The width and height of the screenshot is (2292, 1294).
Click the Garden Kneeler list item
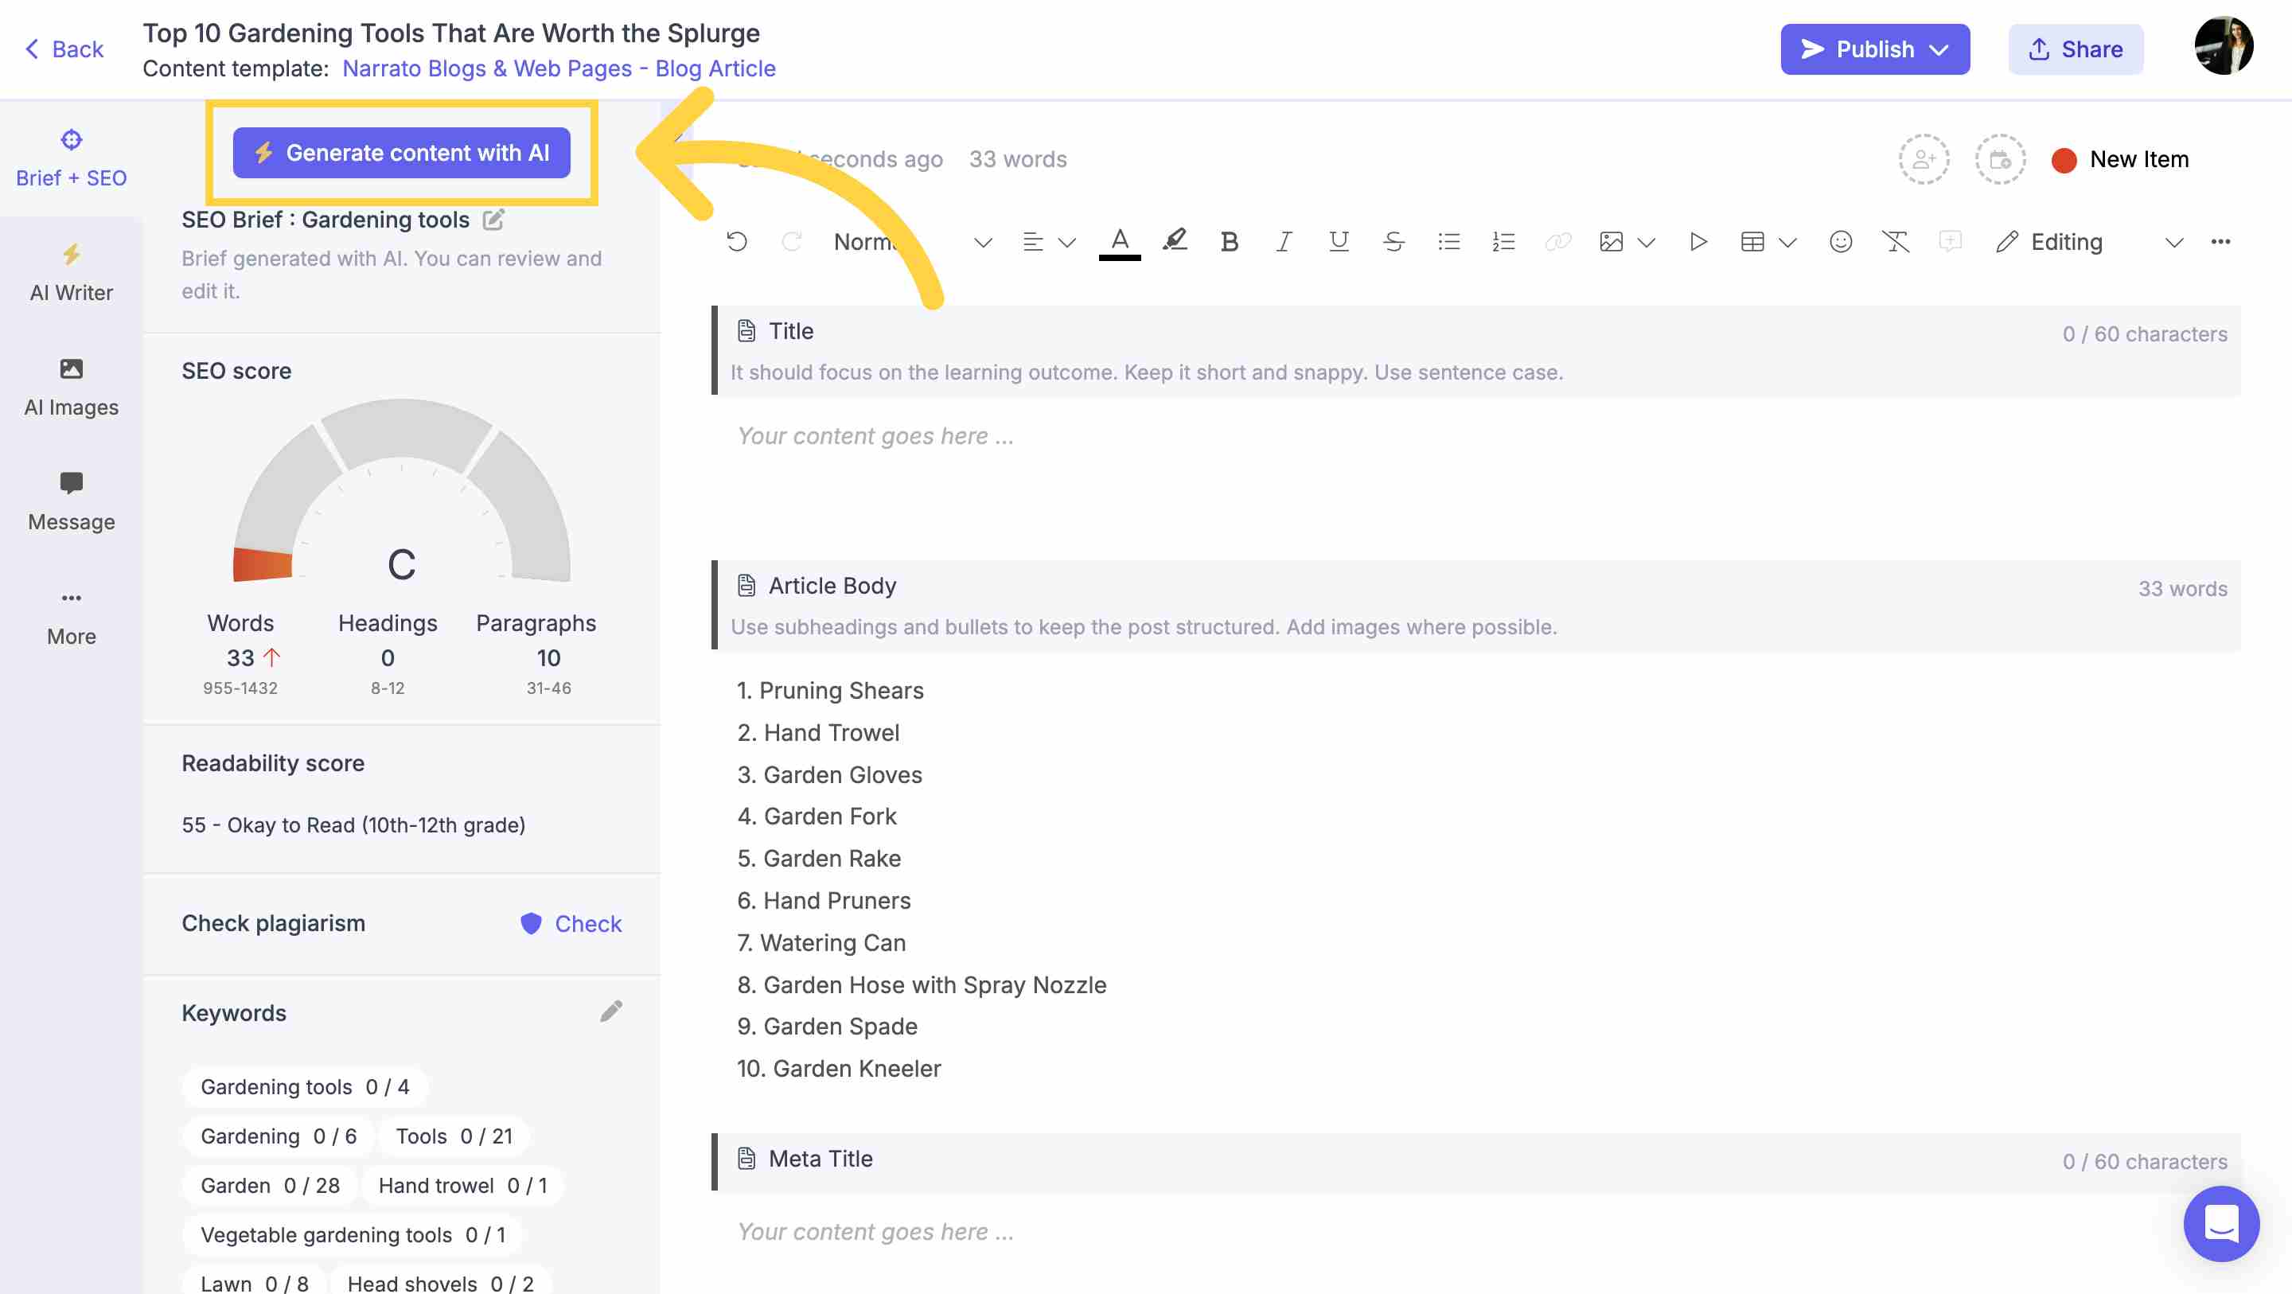pyautogui.click(x=839, y=1069)
